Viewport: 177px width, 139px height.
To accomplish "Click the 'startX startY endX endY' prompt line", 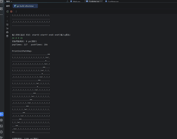I will (41, 35).
